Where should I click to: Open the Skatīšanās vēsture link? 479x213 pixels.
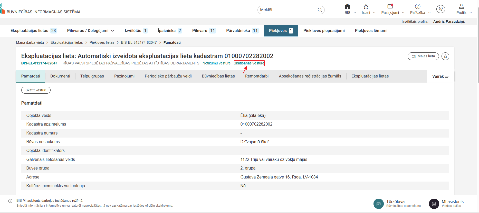point(249,63)
